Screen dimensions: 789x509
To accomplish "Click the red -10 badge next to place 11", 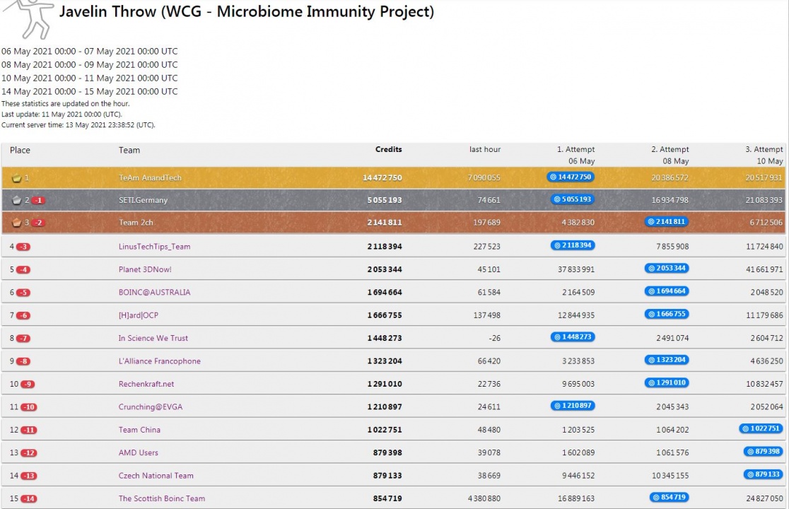I will pos(29,407).
